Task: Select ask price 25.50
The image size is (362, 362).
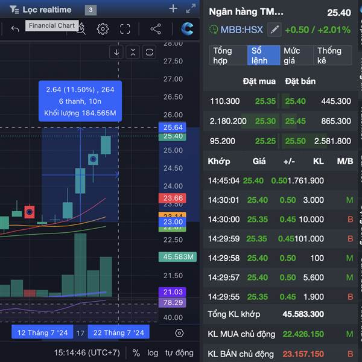Action: [x=295, y=141]
